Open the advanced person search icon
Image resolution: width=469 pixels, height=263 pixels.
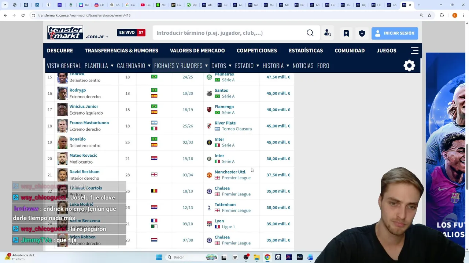328,33
